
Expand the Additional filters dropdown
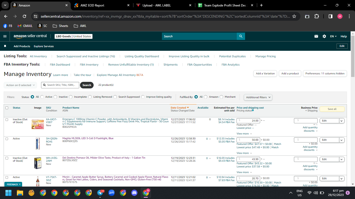point(258,97)
